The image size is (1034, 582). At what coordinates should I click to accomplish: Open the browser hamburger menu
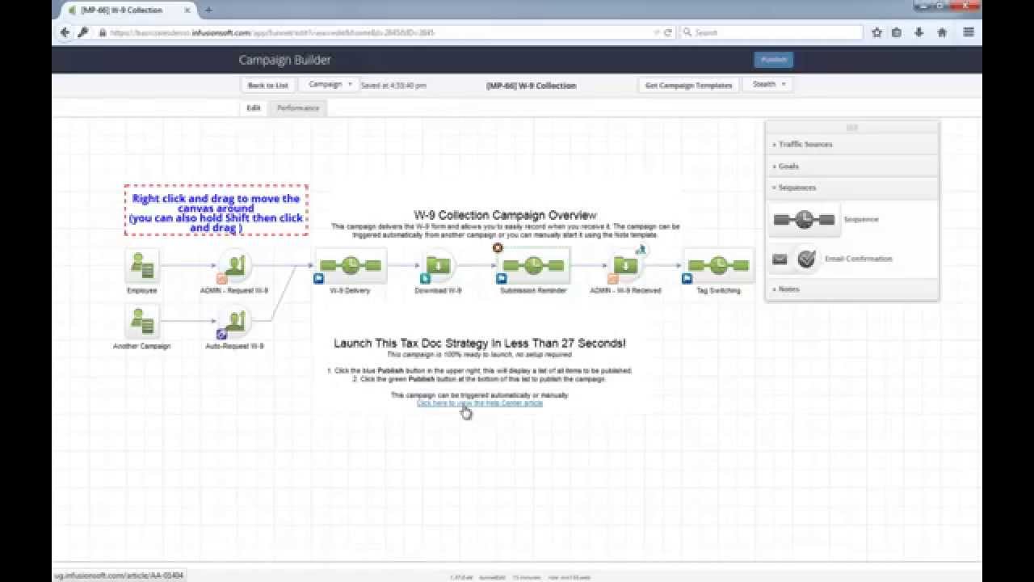[x=969, y=32]
